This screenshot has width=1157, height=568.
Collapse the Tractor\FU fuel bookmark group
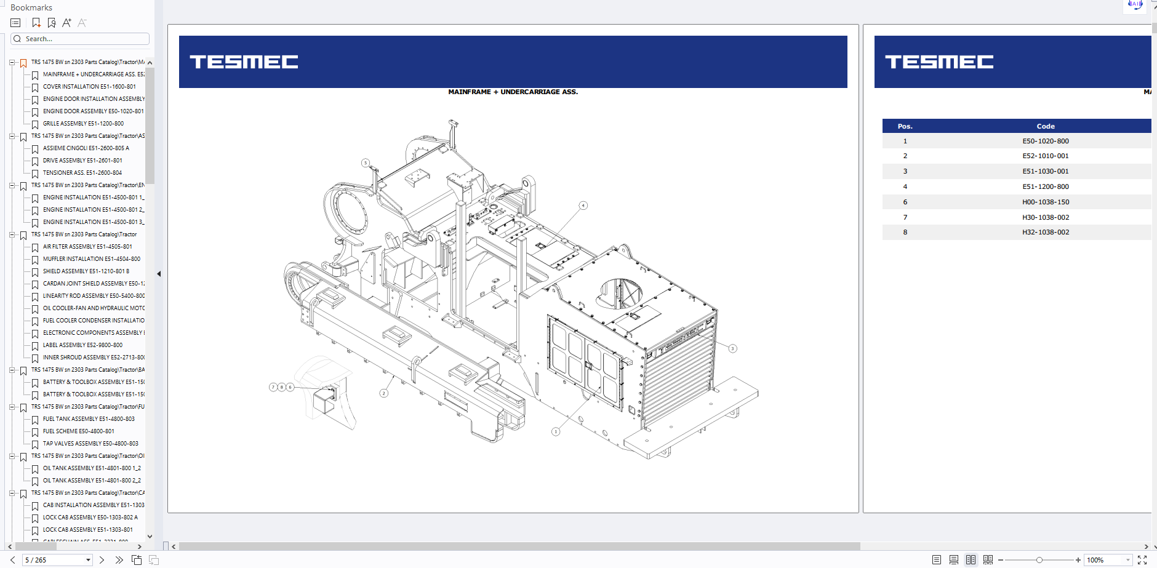click(12, 407)
